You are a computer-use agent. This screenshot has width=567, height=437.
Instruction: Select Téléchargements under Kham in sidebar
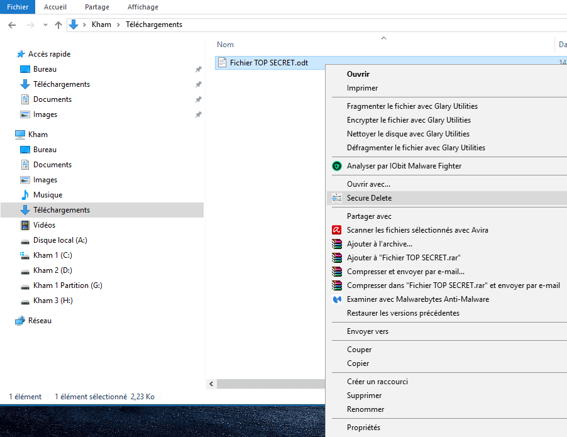coord(102,210)
